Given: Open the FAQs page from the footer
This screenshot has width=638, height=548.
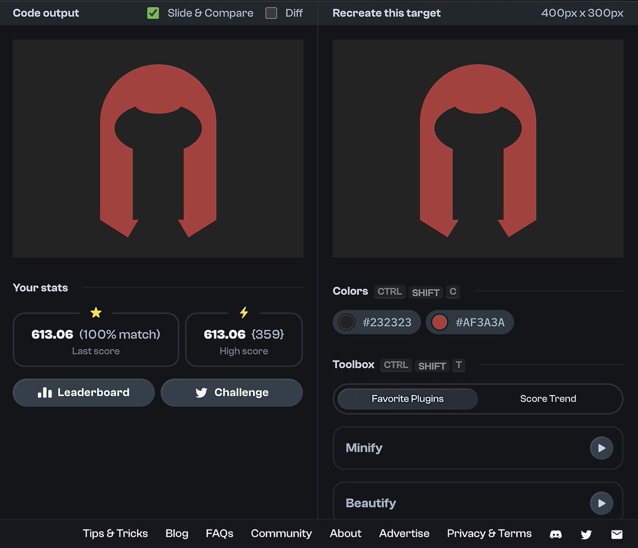Looking at the screenshot, I should [x=219, y=534].
